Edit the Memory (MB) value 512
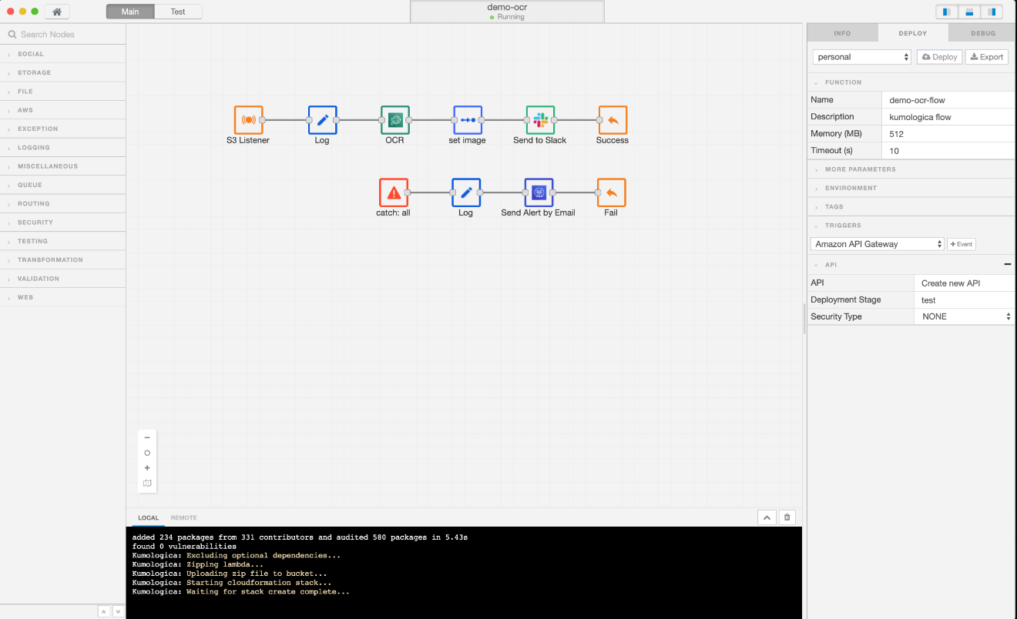This screenshot has height=619, width=1017. pos(948,134)
